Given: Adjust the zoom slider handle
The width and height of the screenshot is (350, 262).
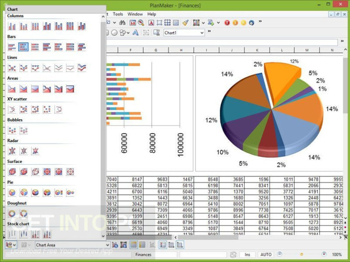Looking at the screenshot, I should [x=302, y=254].
